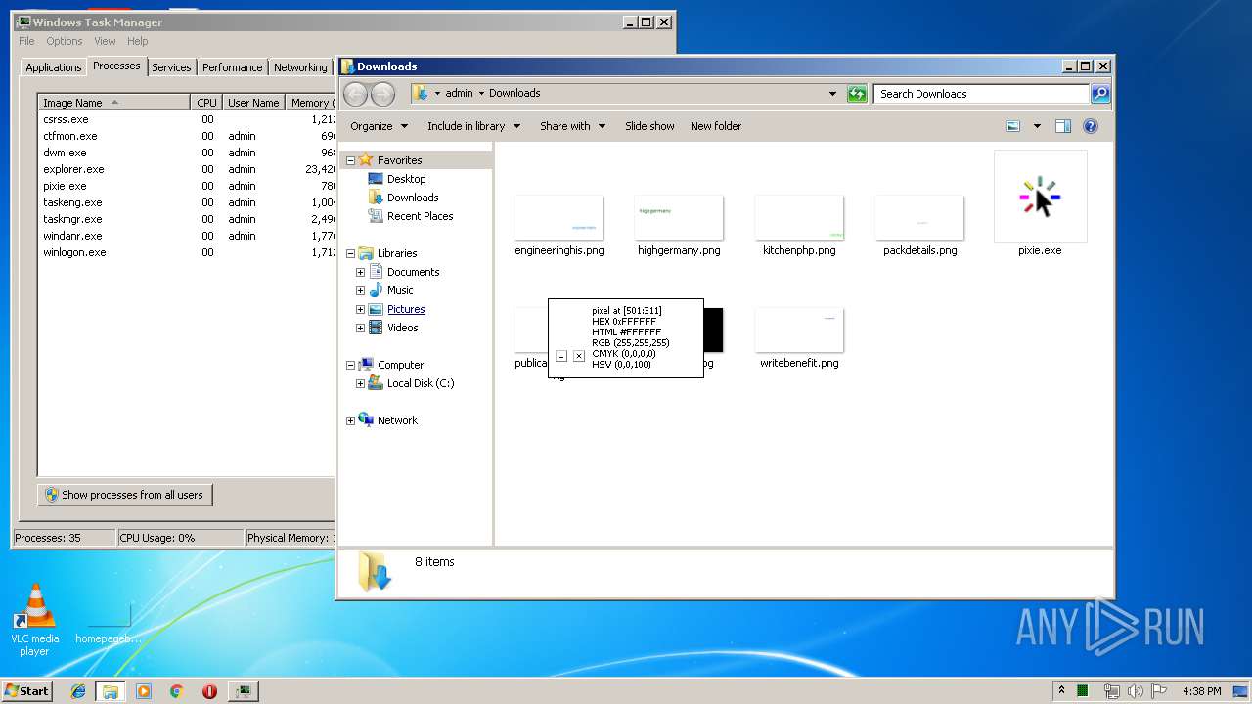1252x704 pixels.
Task: Collapse the Libraries tree node
Action: 350,253
